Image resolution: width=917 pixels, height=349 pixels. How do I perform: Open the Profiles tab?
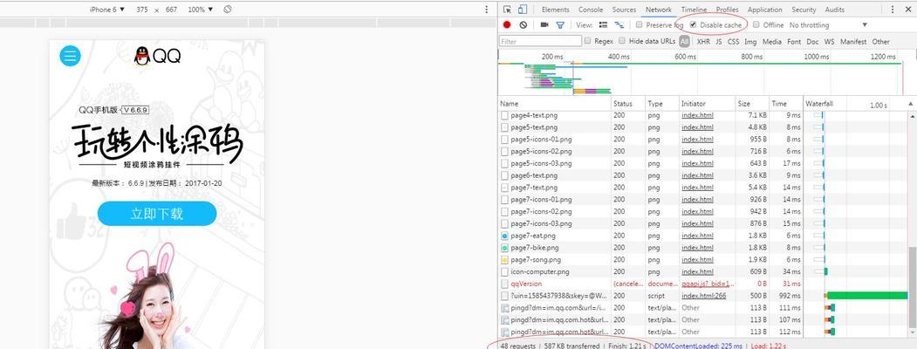727,10
